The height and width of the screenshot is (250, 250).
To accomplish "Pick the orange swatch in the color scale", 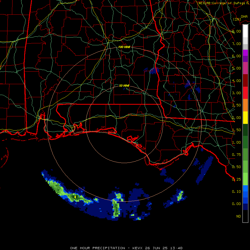I will (245, 105).
